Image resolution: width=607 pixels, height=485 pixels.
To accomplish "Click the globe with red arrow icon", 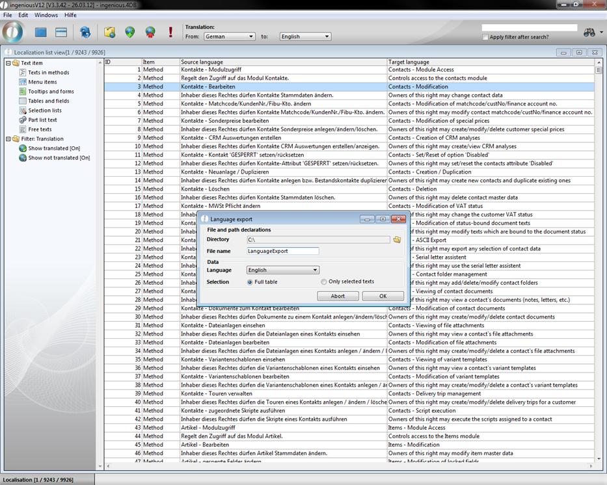I will point(150,32).
